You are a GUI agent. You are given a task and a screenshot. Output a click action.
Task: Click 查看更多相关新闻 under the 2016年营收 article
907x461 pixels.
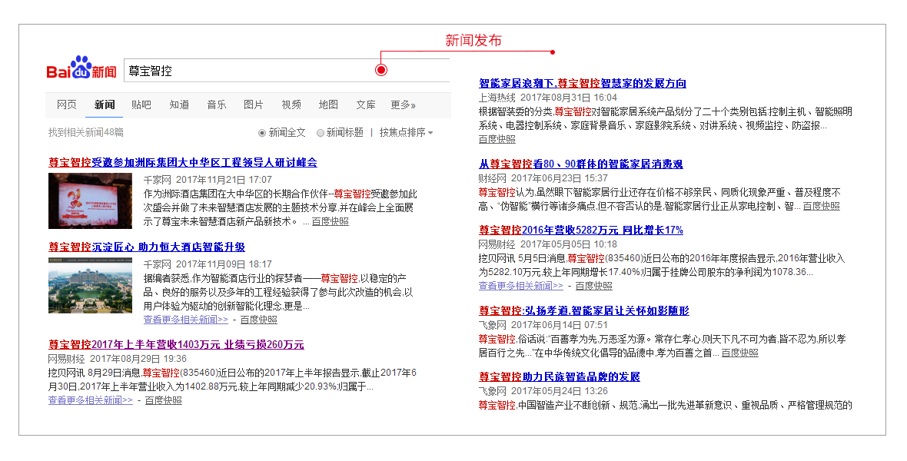point(520,286)
